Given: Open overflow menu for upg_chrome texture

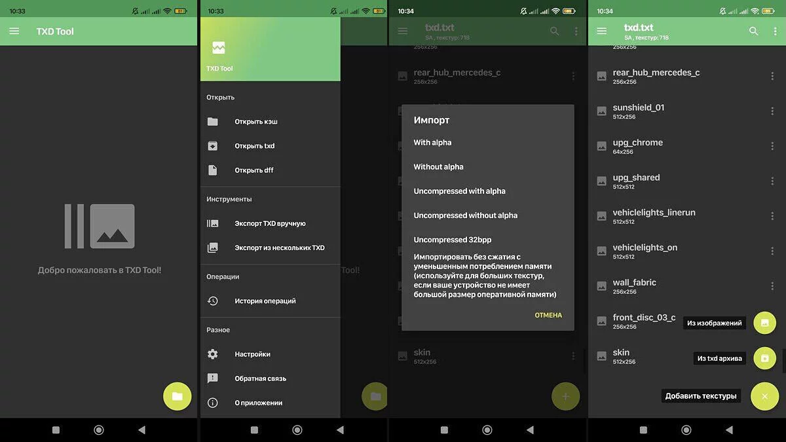Looking at the screenshot, I should coord(772,146).
